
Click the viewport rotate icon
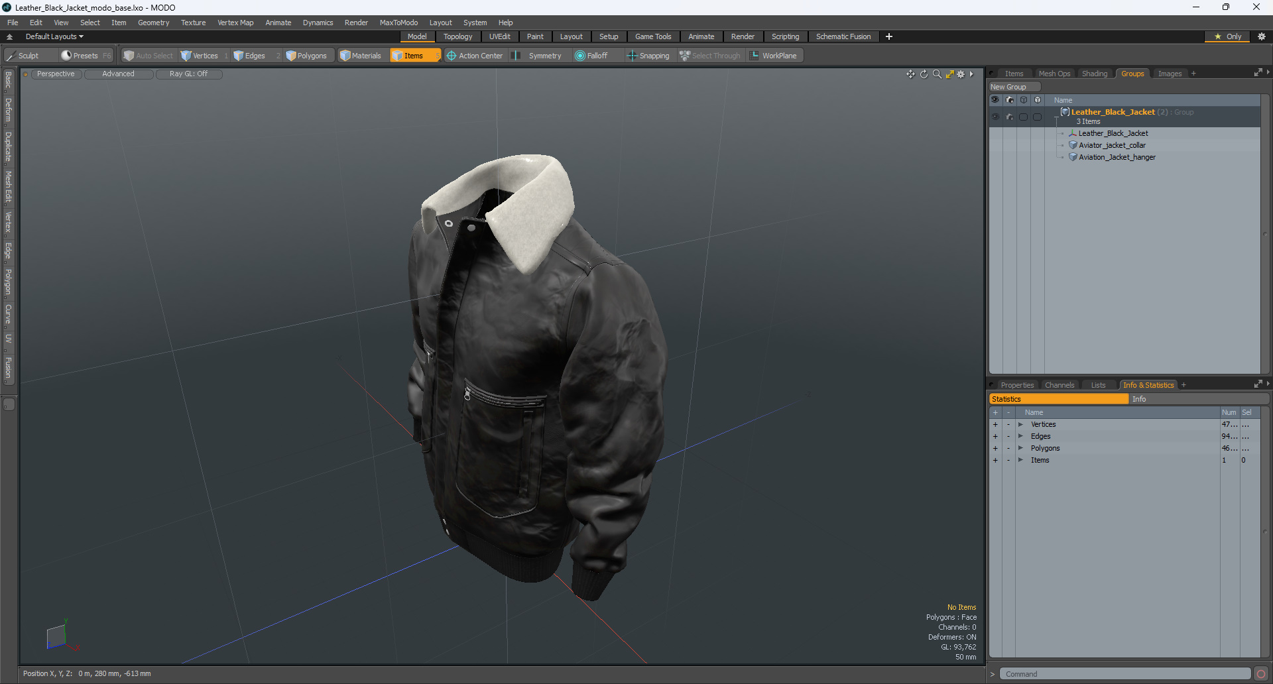(924, 74)
